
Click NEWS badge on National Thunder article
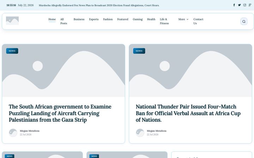click(139, 51)
